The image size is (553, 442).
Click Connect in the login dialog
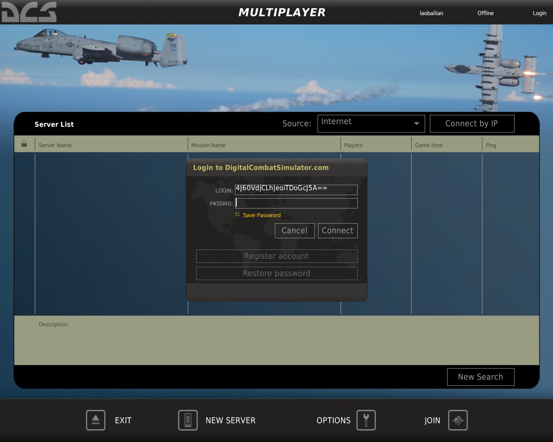337,230
